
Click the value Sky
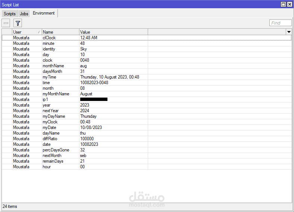(84, 49)
